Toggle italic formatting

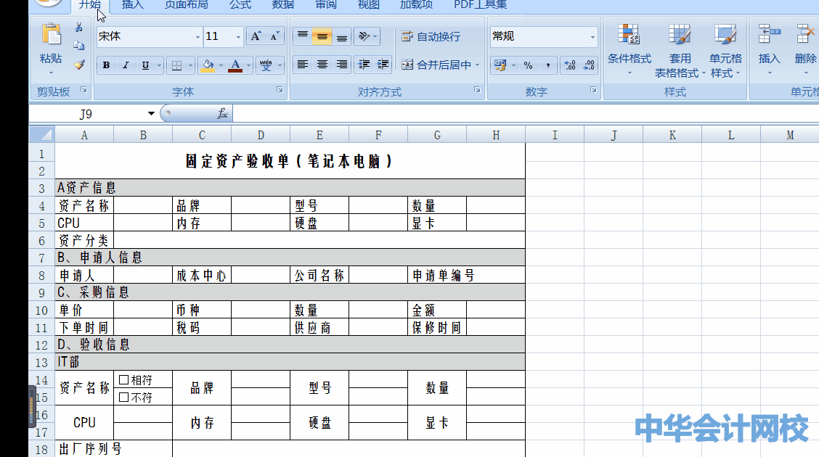pos(126,65)
